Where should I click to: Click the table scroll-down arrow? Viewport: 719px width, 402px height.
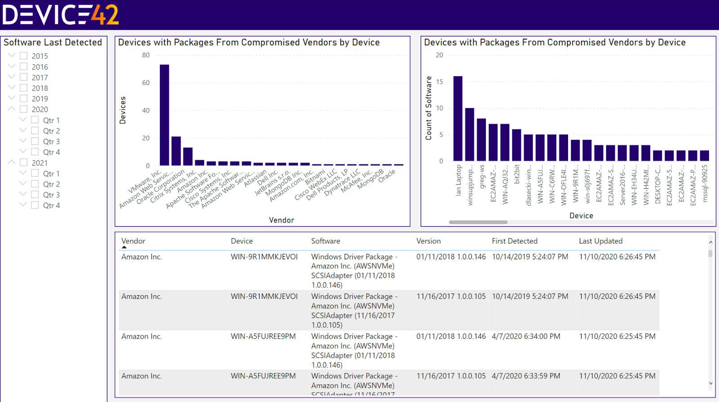[x=710, y=383]
